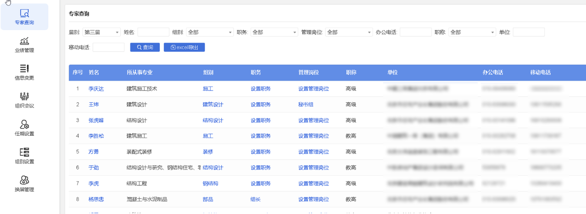The image size is (586, 214).
Task: Click 秘书组 link in 王炜 row
Action: [x=306, y=105]
